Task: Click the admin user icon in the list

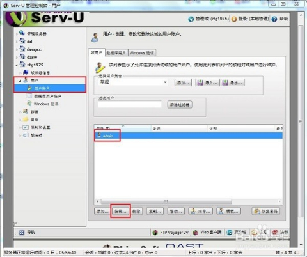Action: click(x=99, y=136)
